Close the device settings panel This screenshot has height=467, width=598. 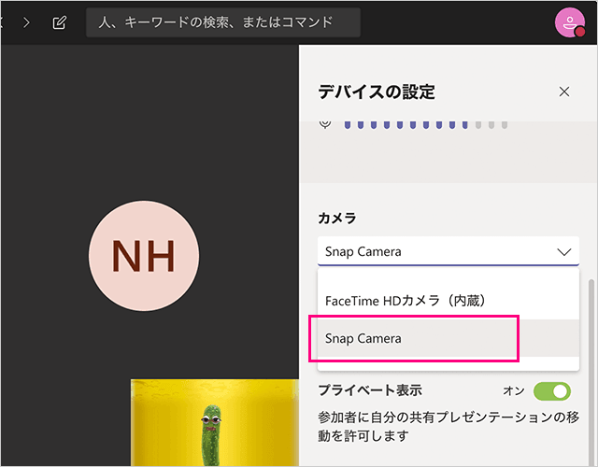click(564, 92)
